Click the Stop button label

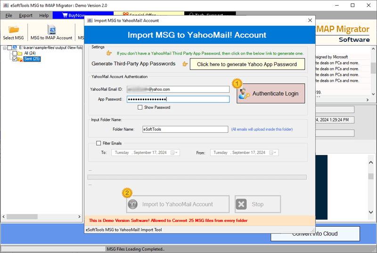point(257,204)
